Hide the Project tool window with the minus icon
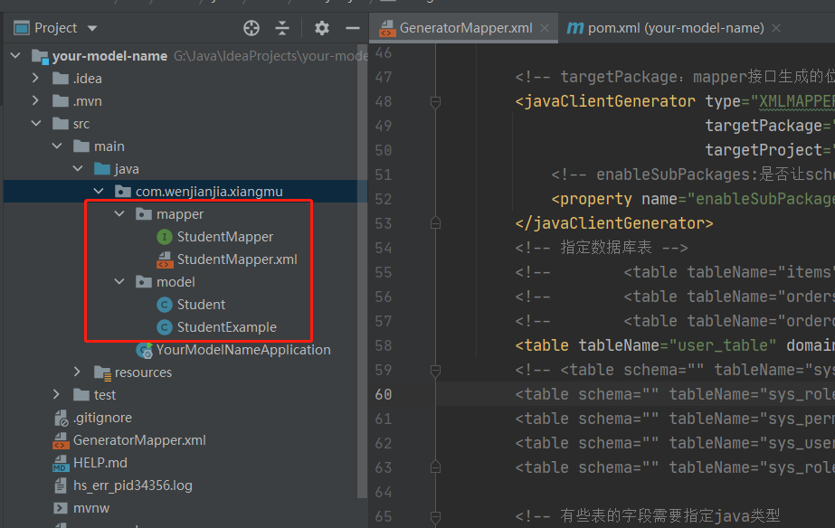The height and width of the screenshot is (528, 835). click(x=353, y=28)
